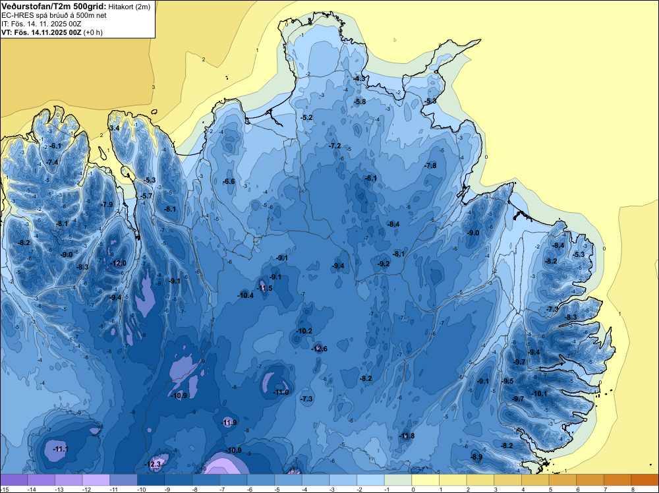Click the -9.5 temperature label

point(508,381)
